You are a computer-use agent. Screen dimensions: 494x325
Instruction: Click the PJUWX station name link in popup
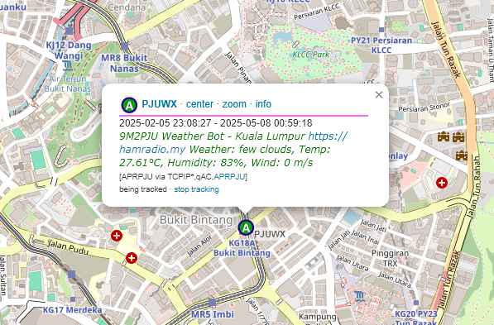tap(159, 104)
